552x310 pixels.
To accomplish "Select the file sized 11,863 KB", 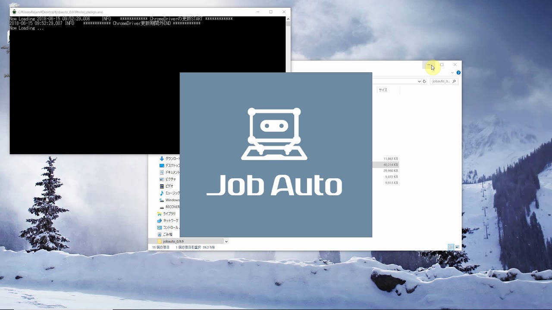I will tap(390, 159).
